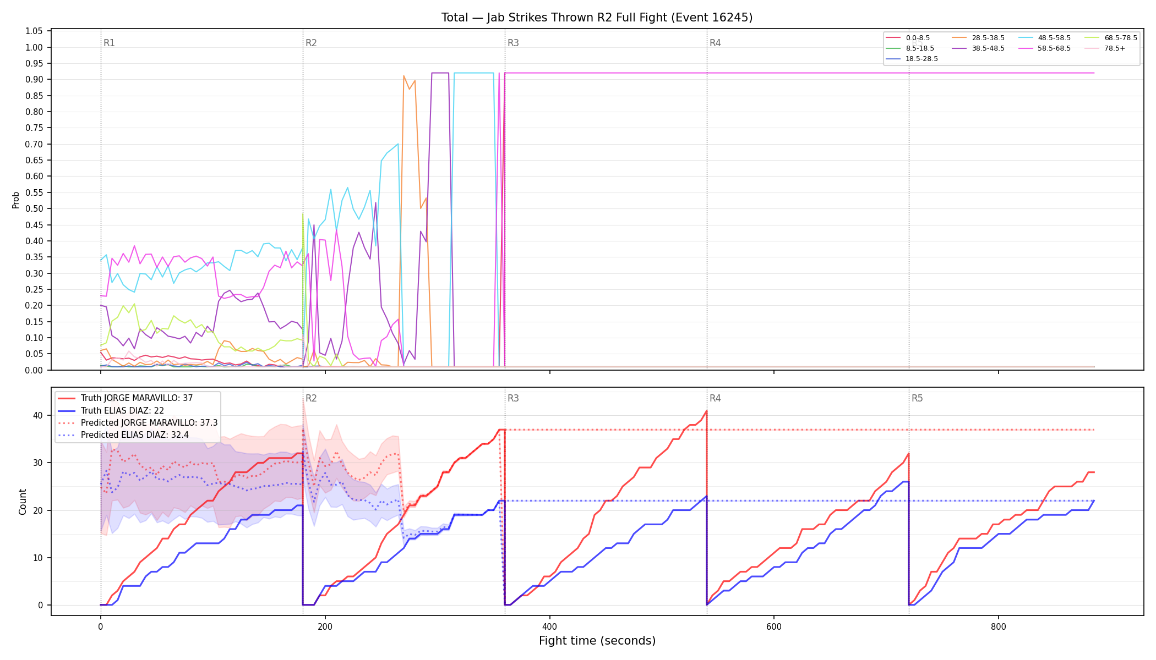This screenshot has height=660, width=1156.
Task: Click the R4 round label in the count chart
Action: click(x=715, y=398)
